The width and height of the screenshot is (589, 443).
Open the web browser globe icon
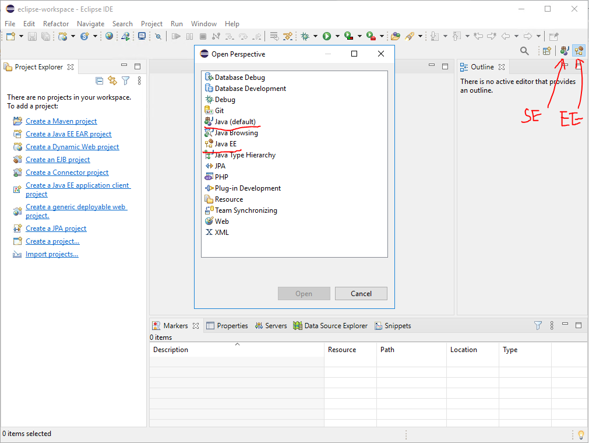tap(110, 36)
